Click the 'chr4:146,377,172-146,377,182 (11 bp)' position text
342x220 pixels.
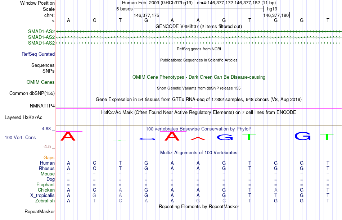coord(236,3)
